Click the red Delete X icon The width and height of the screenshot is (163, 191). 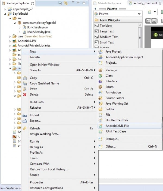click(25, 94)
